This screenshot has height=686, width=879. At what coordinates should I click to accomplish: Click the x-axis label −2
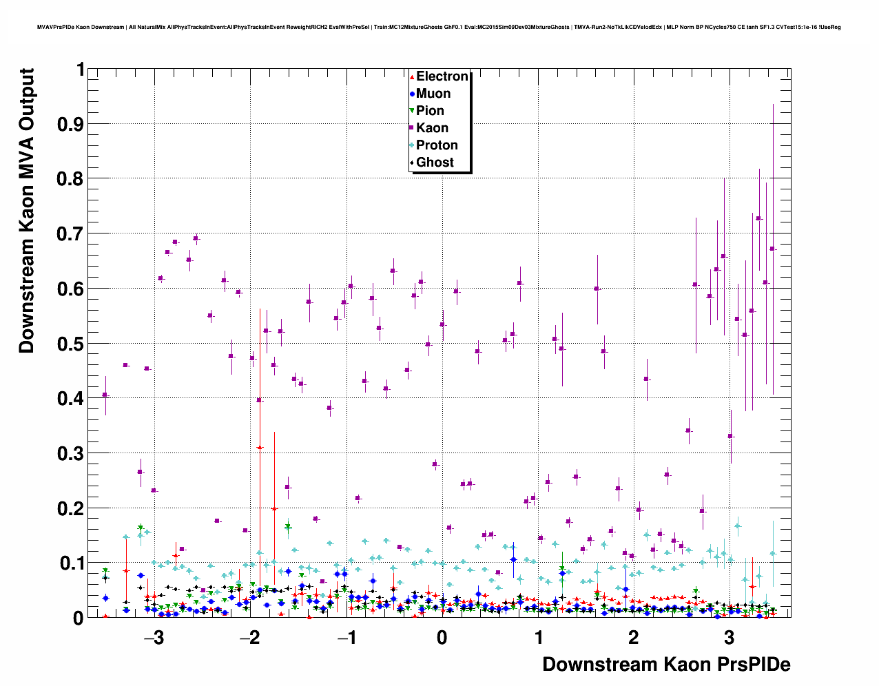(x=249, y=636)
